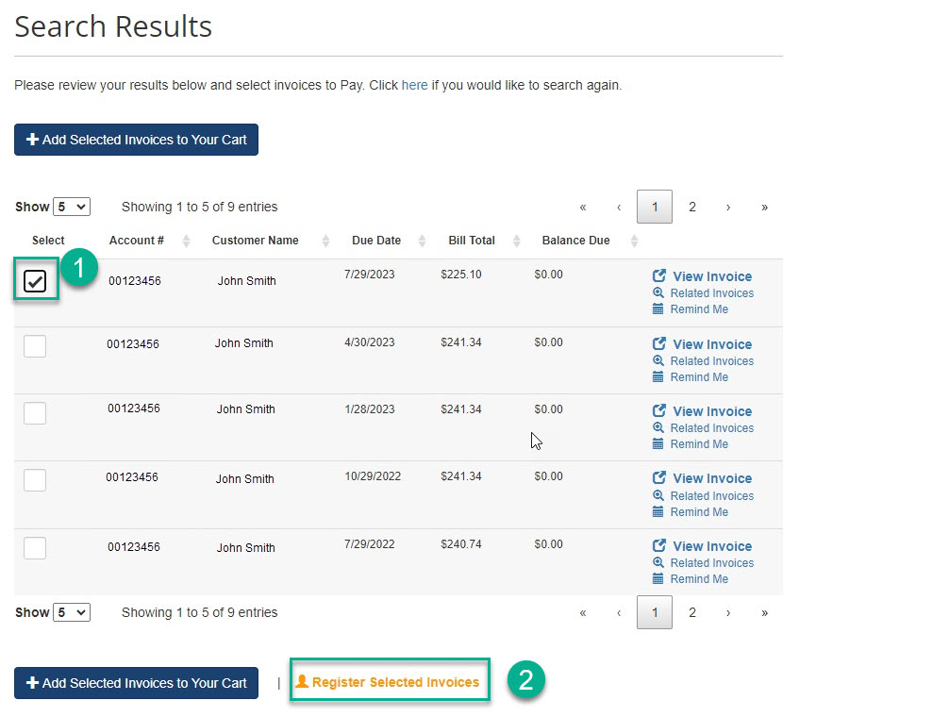Check the box for the 10/29/2022 invoice
Image resolution: width=949 pixels, height=717 pixels.
35,480
